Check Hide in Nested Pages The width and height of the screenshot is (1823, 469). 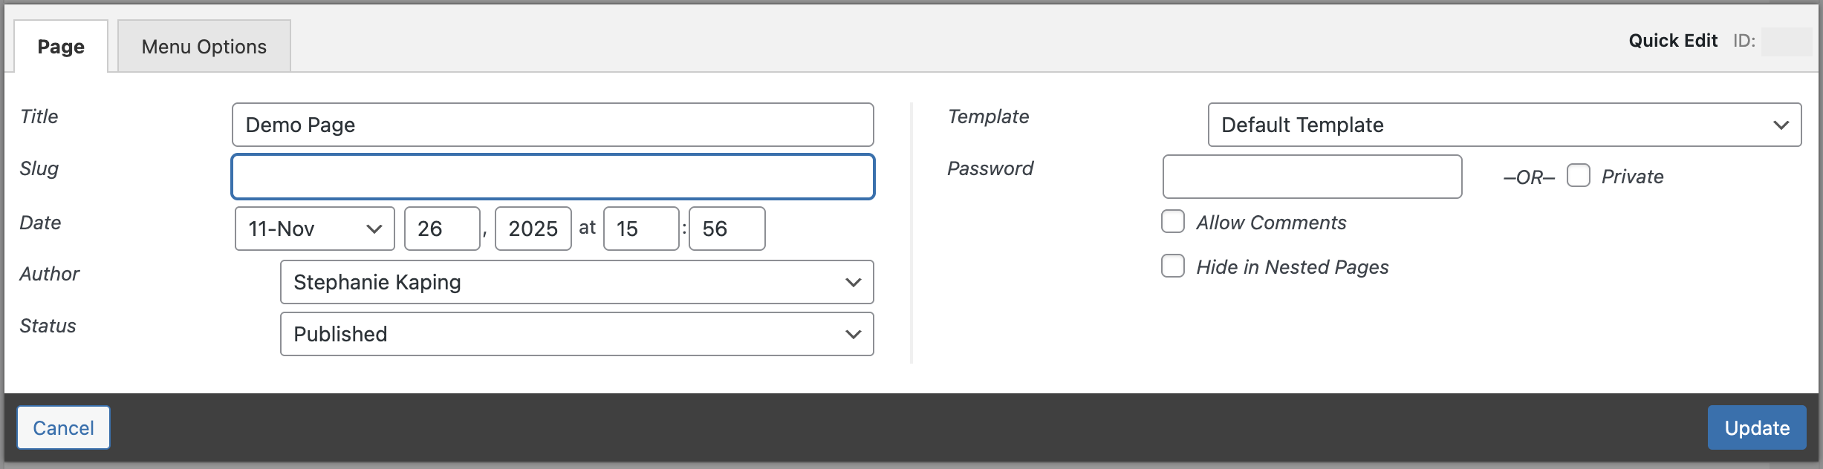[1173, 266]
